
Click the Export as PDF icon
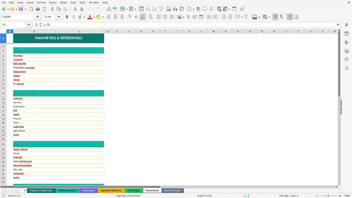31,9
